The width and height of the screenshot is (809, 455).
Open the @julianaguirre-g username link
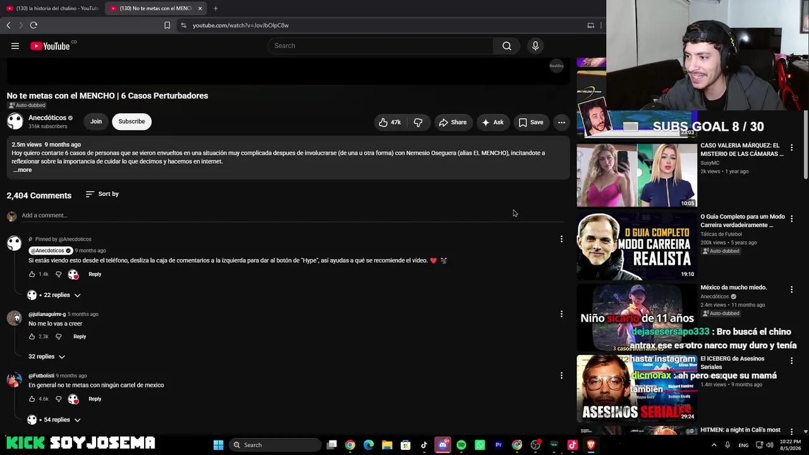[47, 314]
